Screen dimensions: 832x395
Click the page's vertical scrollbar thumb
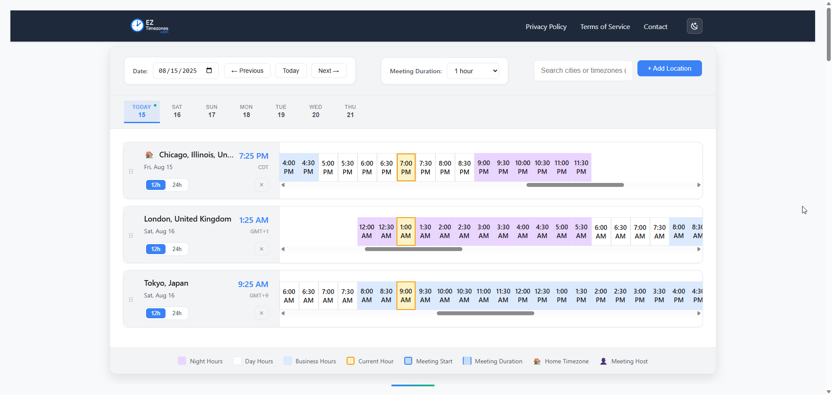point(829,34)
